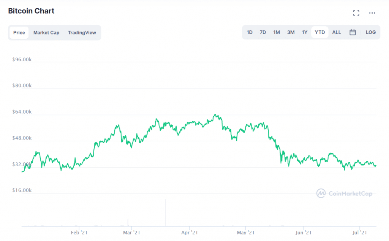Click the CoinMarketCap watermark logo
Viewport: 389px width, 241px height.
pyautogui.click(x=345, y=193)
